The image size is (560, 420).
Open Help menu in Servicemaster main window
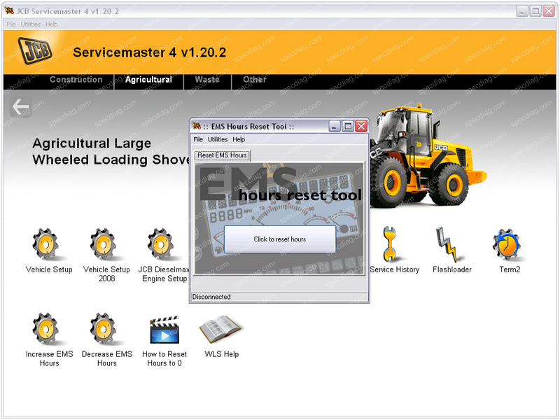[x=51, y=24]
